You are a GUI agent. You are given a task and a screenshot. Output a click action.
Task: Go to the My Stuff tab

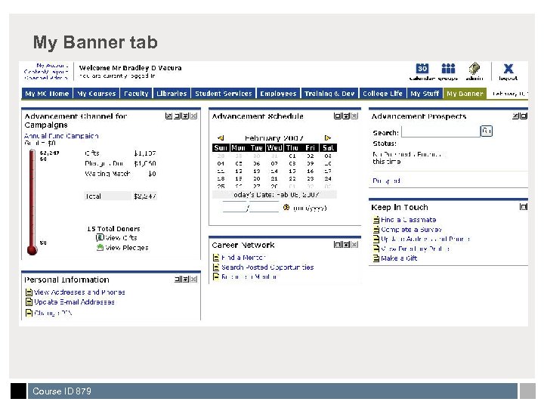(x=425, y=94)
